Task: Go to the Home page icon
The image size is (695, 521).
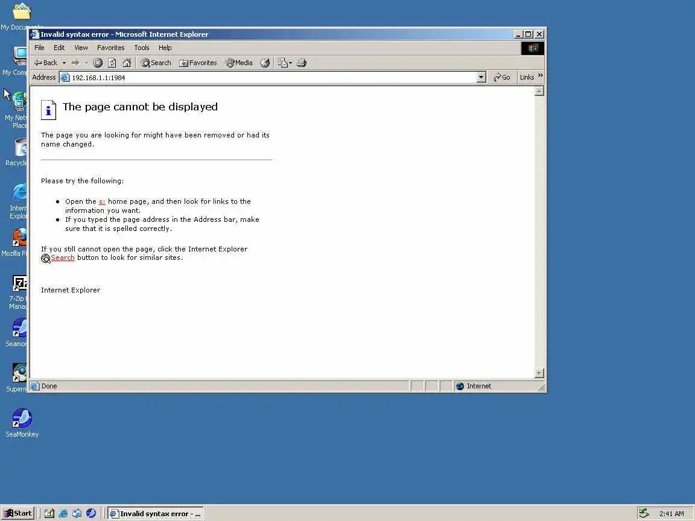Action: 127,63
